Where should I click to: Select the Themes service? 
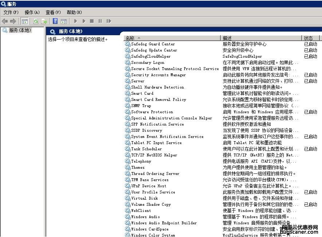[138, 167]
